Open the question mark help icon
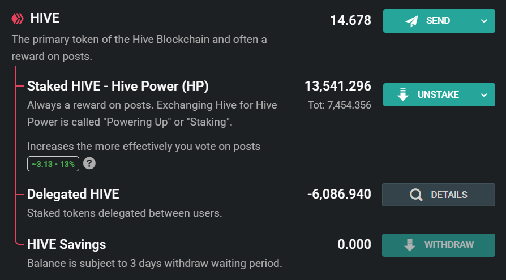Image resolution: width=506 pixels, height=280 pixels. pyautogui.click(x=88, y=163)
